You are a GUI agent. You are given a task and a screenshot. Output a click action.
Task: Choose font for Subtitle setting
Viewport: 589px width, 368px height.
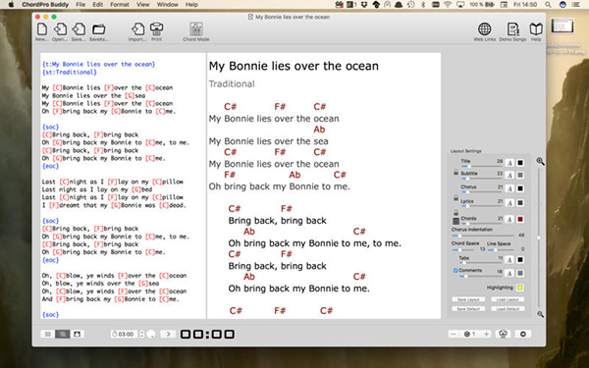point(509,175)
